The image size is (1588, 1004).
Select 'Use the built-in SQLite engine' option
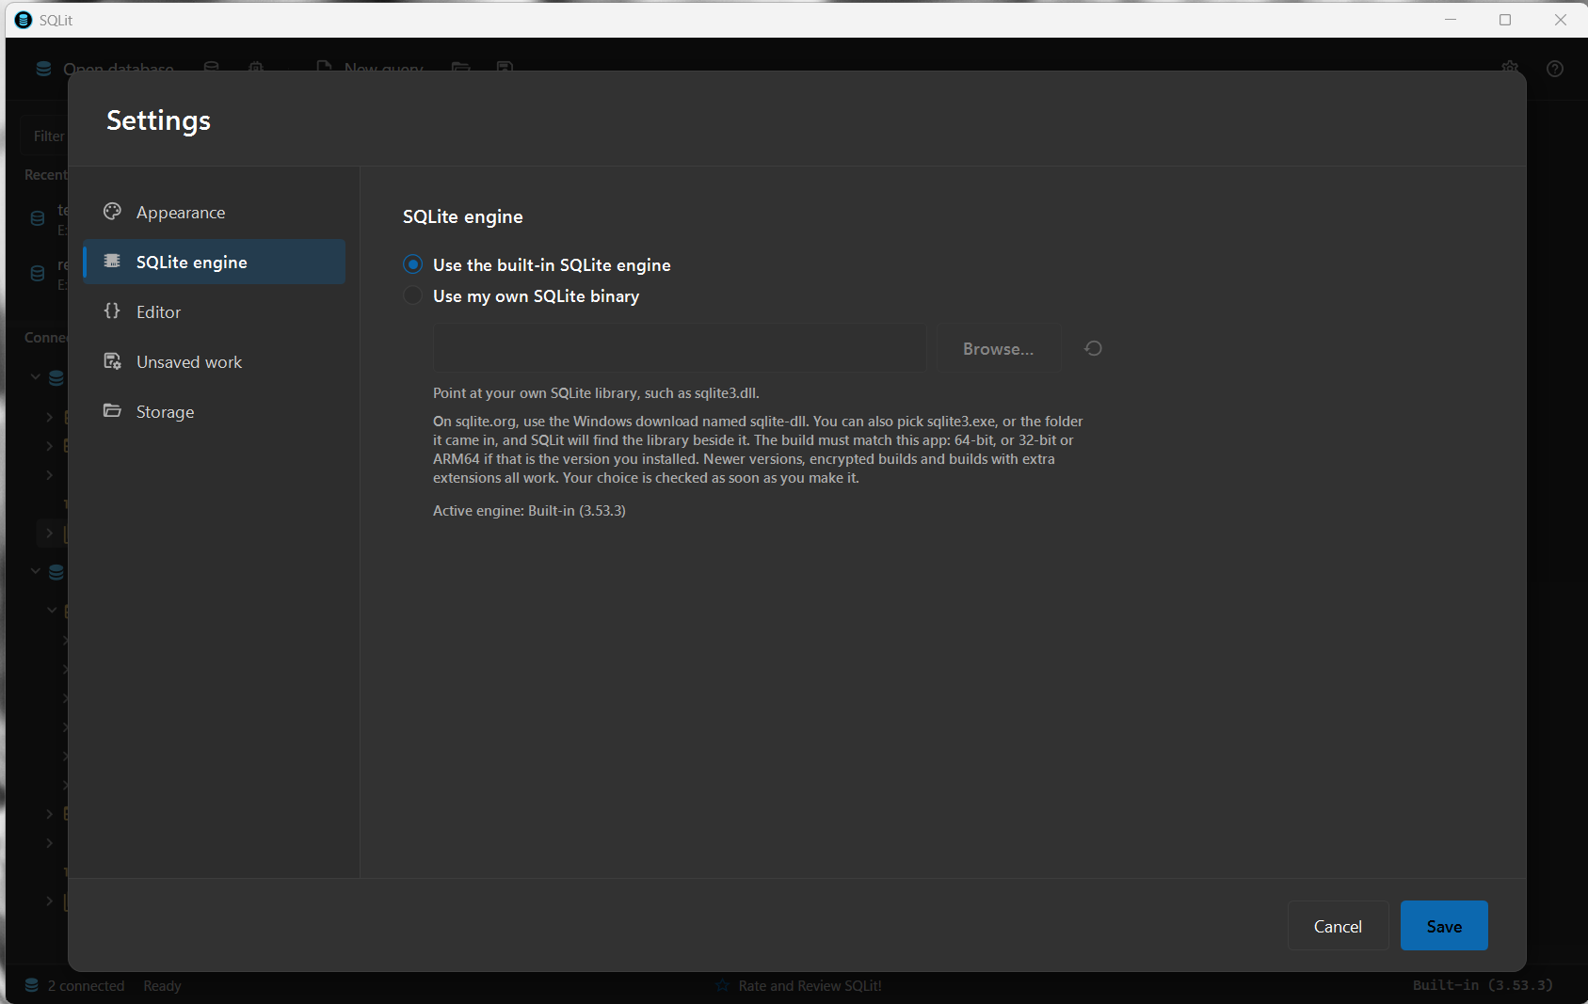tap(537, 264)
